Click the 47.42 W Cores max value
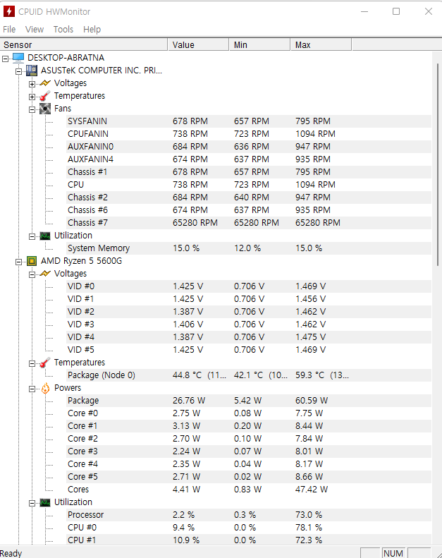Screen dimensions: 442x558 click(312, 490)
